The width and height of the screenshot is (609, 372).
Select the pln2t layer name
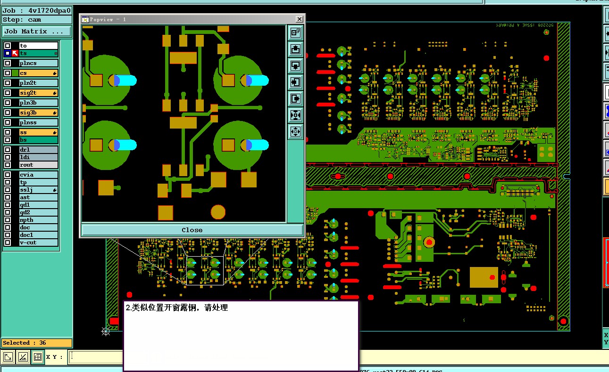(x=38, y=83)
